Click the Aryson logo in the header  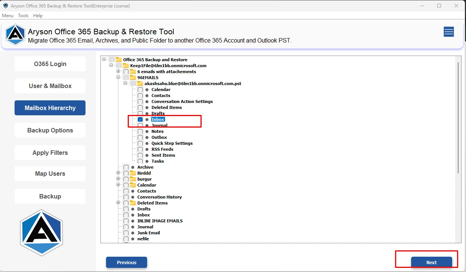pos(15,35)
